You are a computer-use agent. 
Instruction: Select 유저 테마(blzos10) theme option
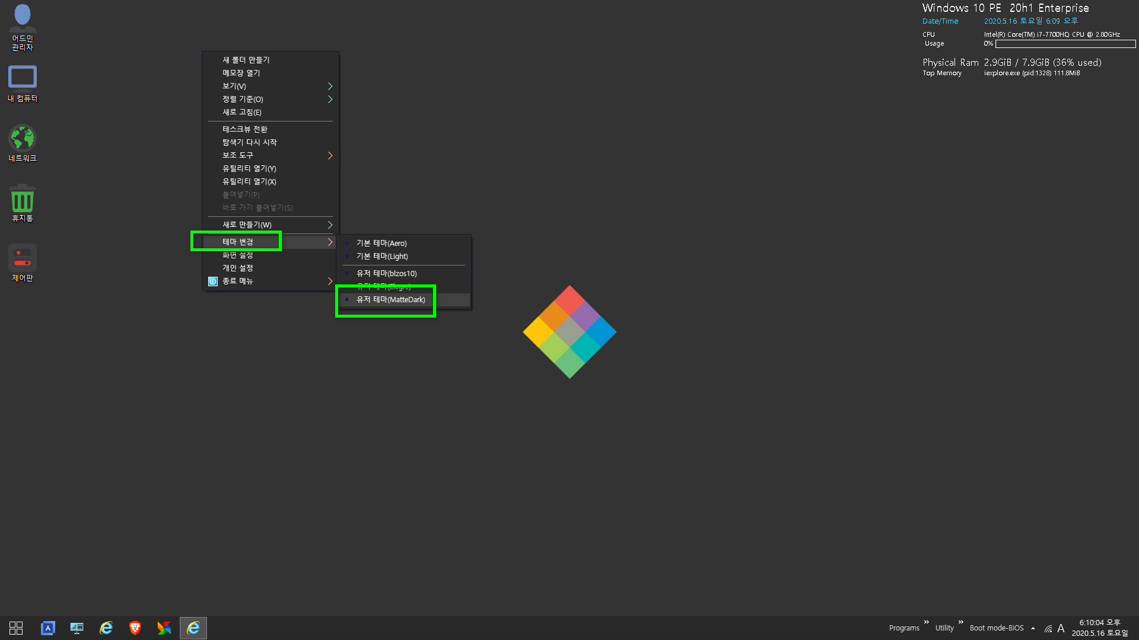405,274
